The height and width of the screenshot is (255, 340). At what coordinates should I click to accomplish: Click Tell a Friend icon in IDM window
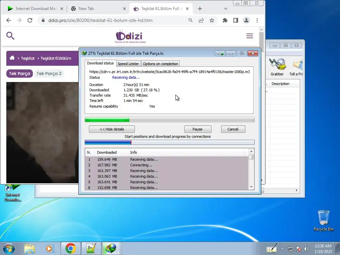296,67
